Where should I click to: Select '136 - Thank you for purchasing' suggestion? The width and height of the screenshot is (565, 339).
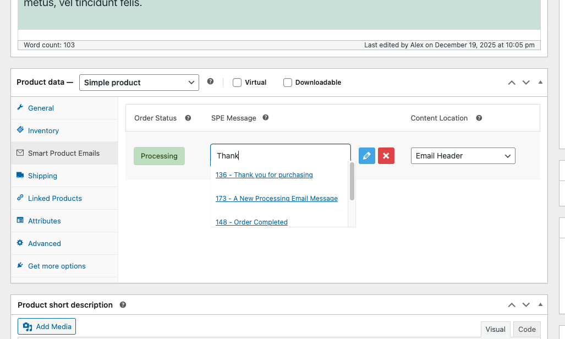click(264, 175)
